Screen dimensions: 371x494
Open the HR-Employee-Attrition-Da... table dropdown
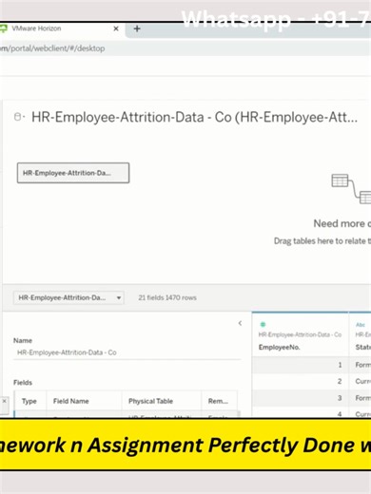[x=68, y=297]
